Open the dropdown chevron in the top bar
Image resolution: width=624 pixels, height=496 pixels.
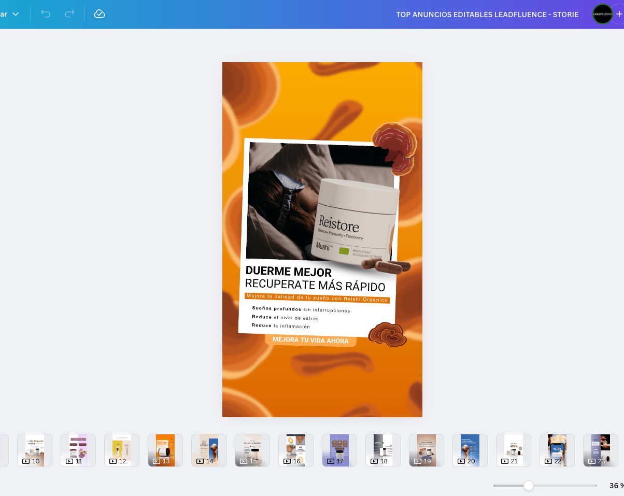pyautogui.click(x=16, y=14)
